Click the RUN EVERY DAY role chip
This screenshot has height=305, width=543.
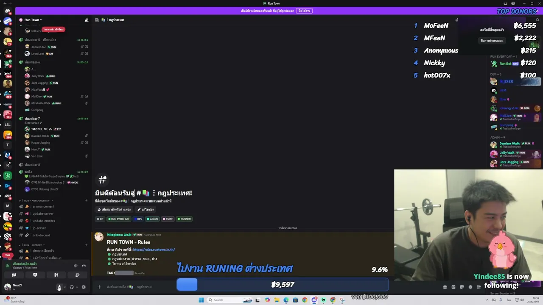[x=119, y=219]
